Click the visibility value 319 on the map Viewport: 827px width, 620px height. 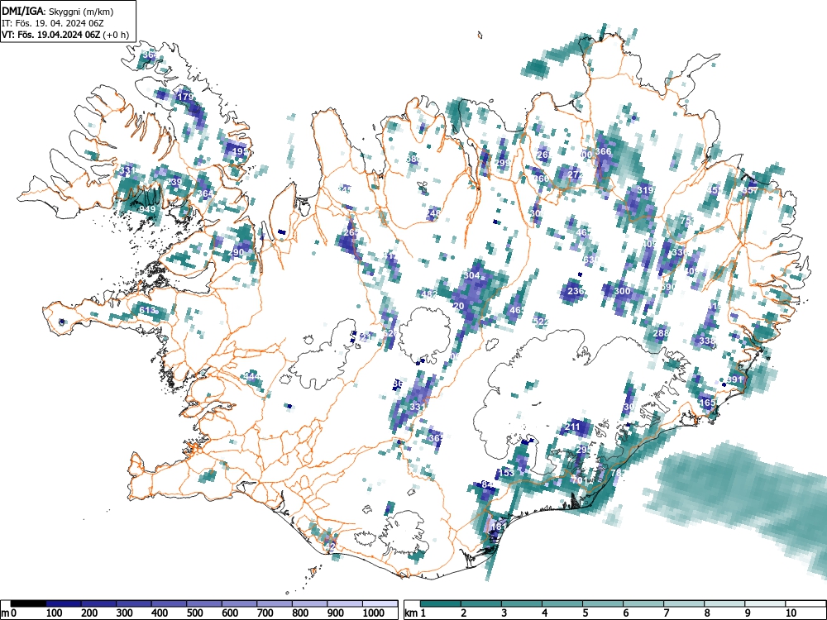[x=646, y=190]
